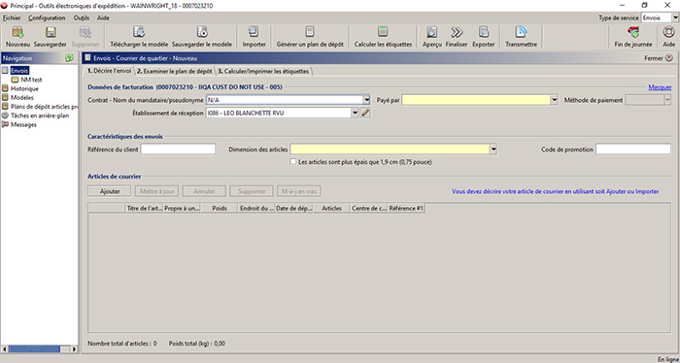Open Dimension des articles dropdown

[493, 149]
